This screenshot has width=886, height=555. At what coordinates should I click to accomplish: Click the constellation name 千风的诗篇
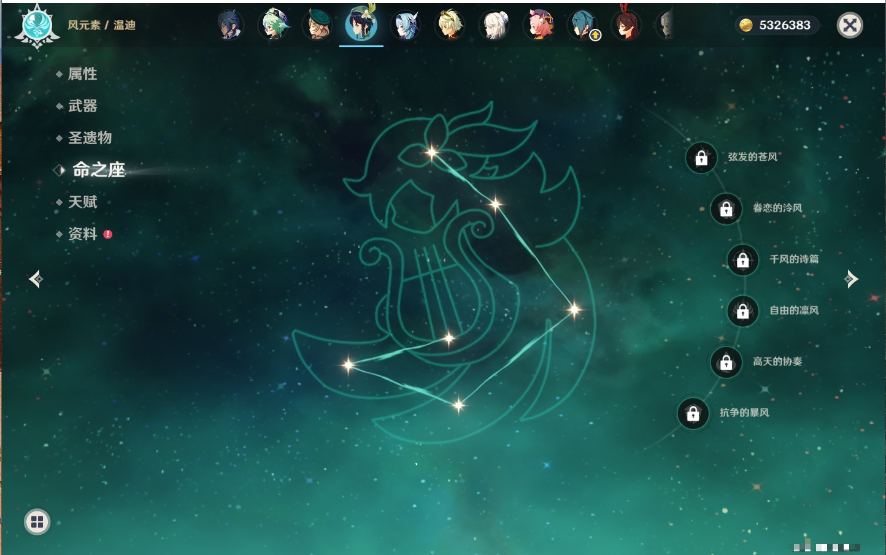(794, 259)
